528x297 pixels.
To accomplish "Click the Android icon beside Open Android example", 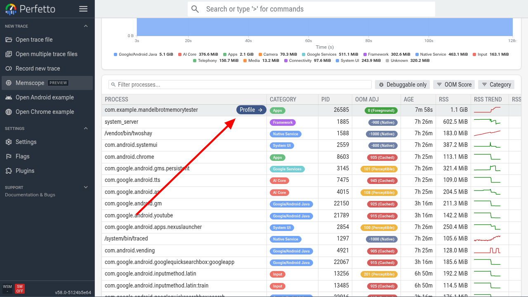I will tap(8, 97).
